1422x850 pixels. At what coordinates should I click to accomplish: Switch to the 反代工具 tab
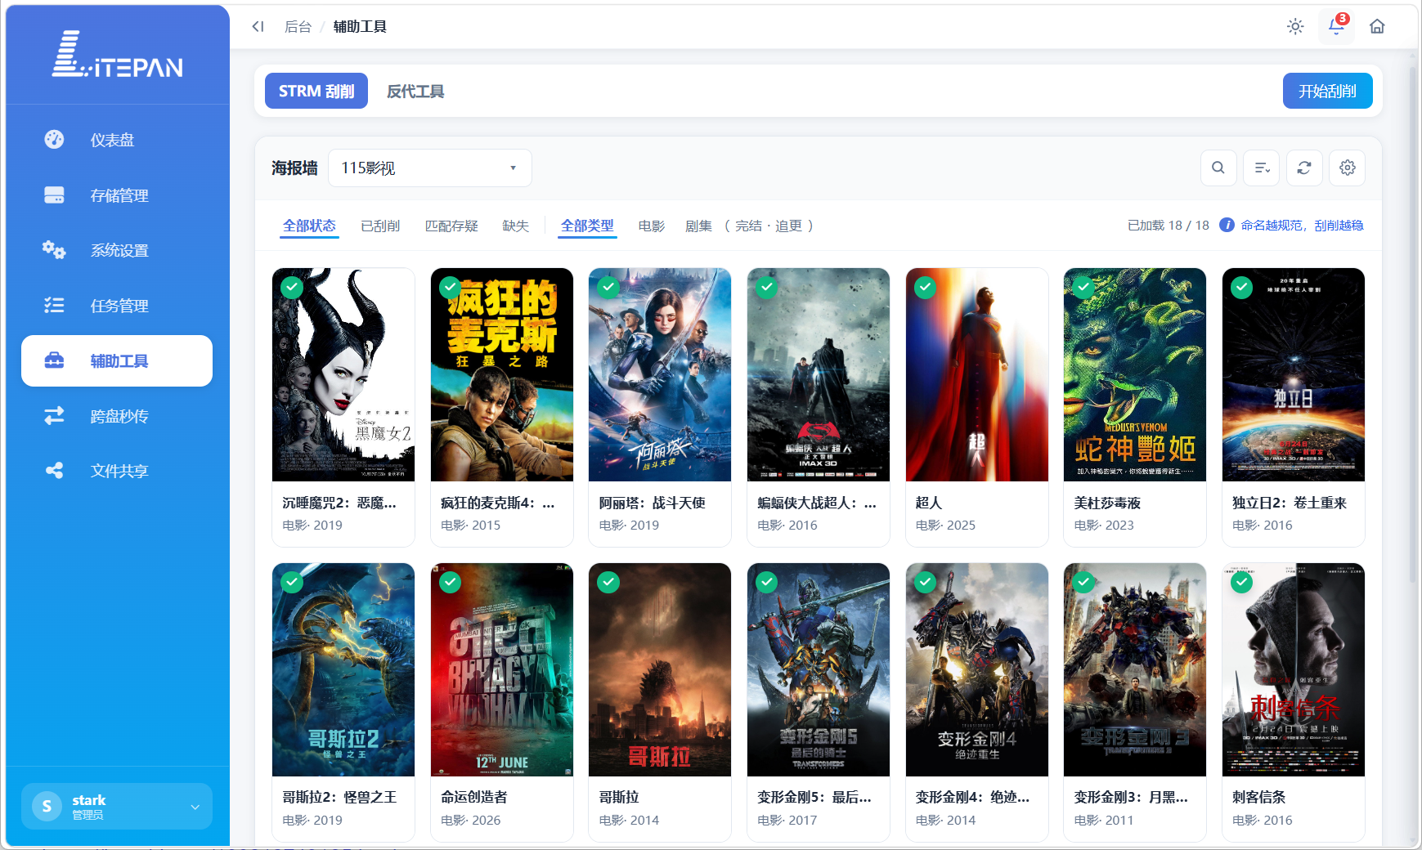tap(415, 92)
